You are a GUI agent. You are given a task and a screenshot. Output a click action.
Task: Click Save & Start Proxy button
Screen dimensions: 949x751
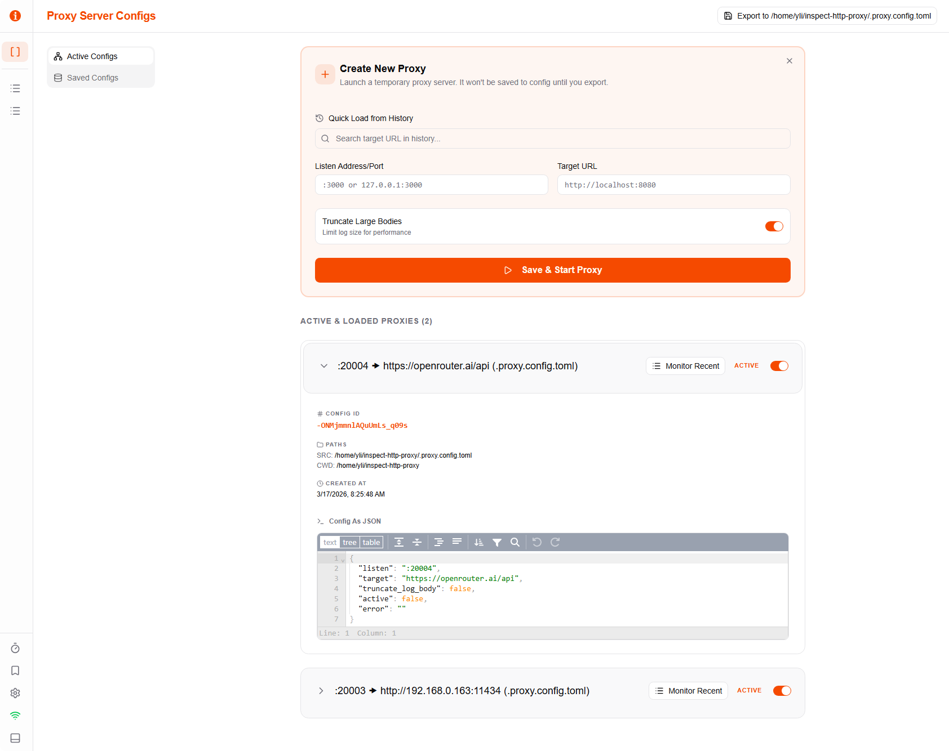click(x=553, y=270)
